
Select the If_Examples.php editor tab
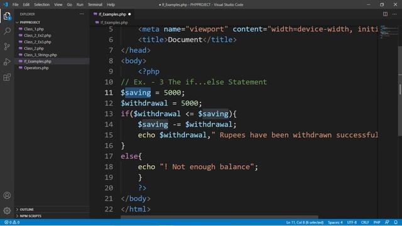tap(112, 14)
